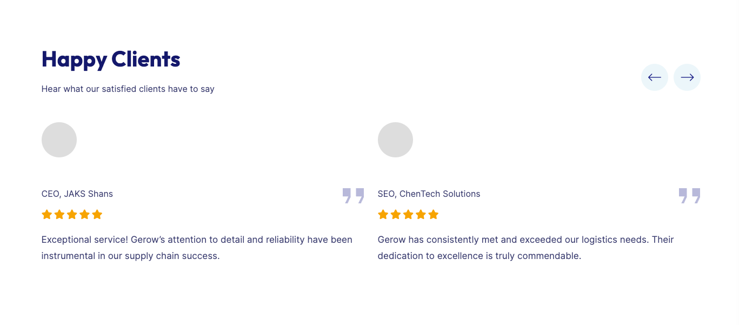This screenshot has height=325, width=739.
Task: Click the quote mark icon beside JAKS Shans
Action: tap(353, 196)
